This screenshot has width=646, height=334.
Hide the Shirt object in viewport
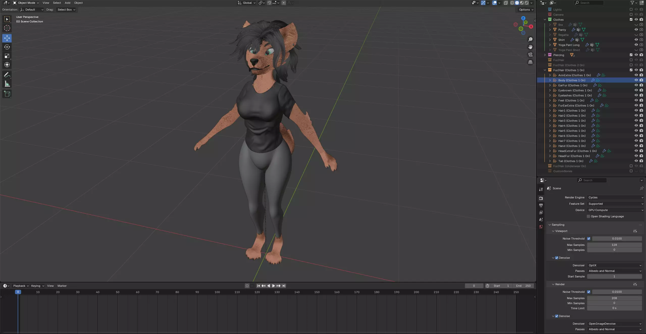tap(636, 40)
